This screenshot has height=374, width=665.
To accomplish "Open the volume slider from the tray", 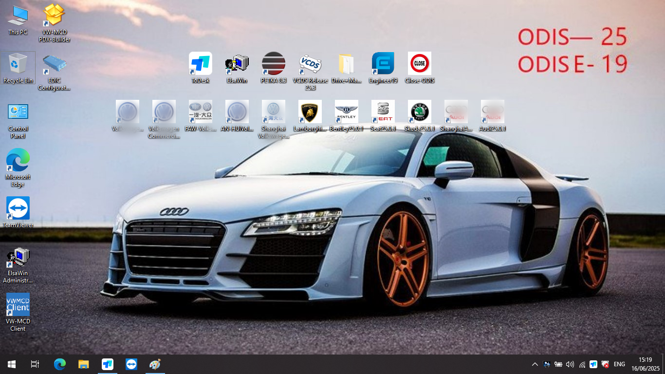I will (x=570, y=364).
